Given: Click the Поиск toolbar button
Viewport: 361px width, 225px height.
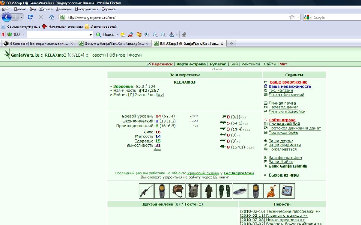Looking at the screenshot, I should click(x=105, y=35).
